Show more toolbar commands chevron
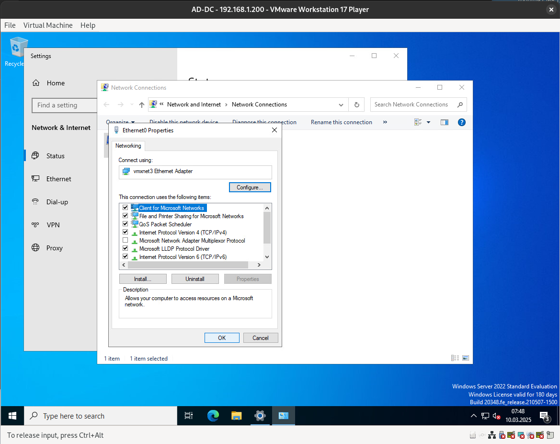 [385, 122]
